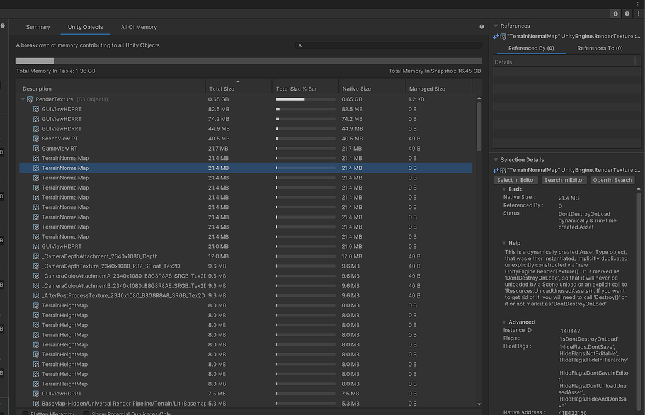Collapse the Advanced foldout
The height and width of the screenshot is (415, 645).
click(x=505, y=322)
